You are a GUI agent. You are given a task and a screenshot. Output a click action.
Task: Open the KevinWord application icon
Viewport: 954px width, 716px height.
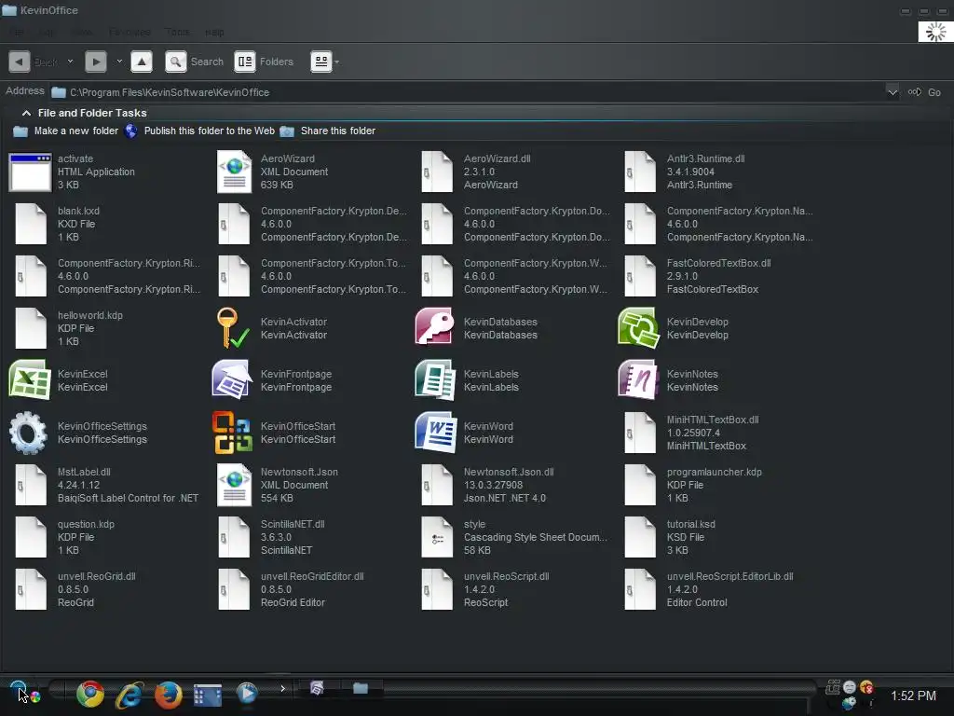436,433
